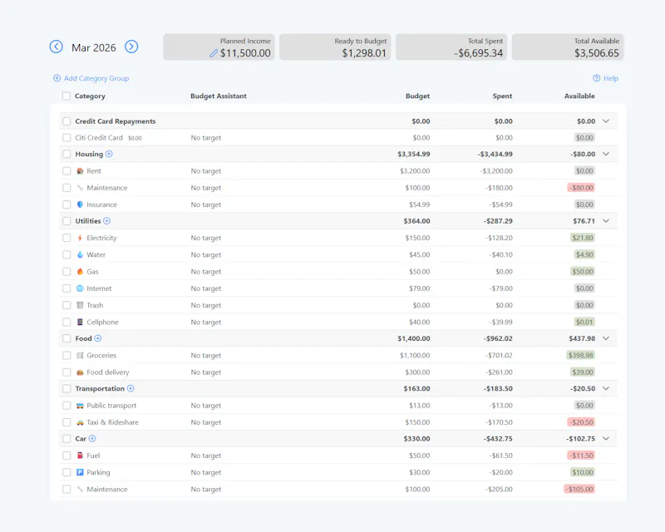The image size is (665, 532).
Task: Open the Citi Credit Card category
Action: click(x=99, y=138)
